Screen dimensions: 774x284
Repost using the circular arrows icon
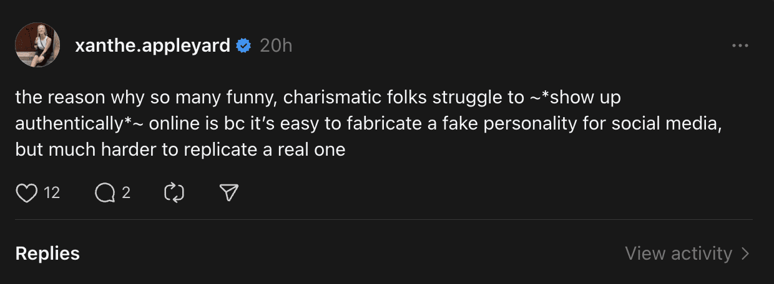(174, 193)
